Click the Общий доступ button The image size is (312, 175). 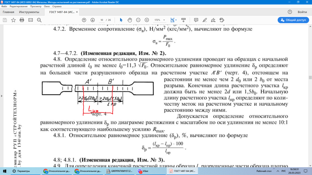[x=293, y=20]
